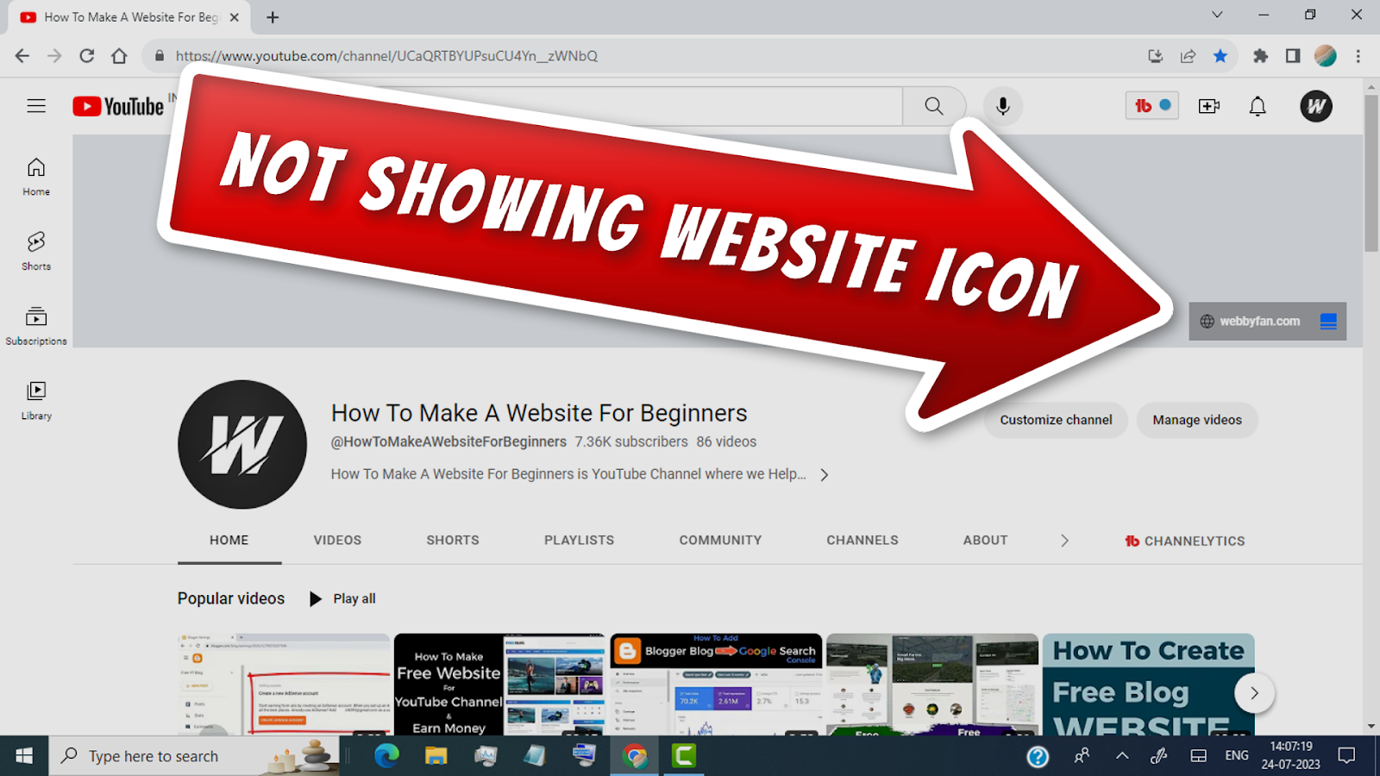Click the Create video camera icon
Screen dimensions: 1380x776
(1209, 106)
